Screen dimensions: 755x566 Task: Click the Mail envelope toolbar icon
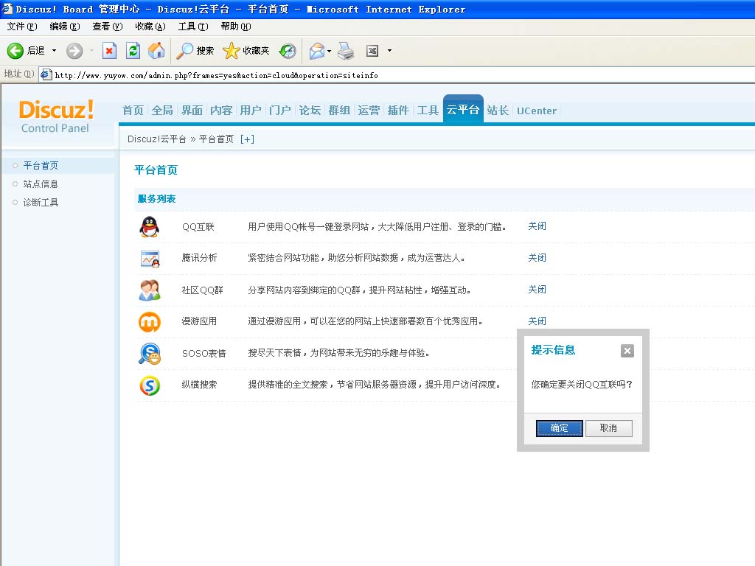[316, 51]
